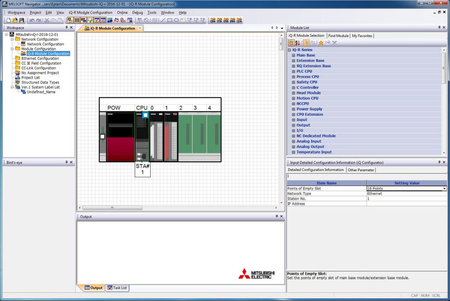Pin the Workspace panel with the pushpin icon
This screenshot has height=301, width=450.
coord(66,28)
